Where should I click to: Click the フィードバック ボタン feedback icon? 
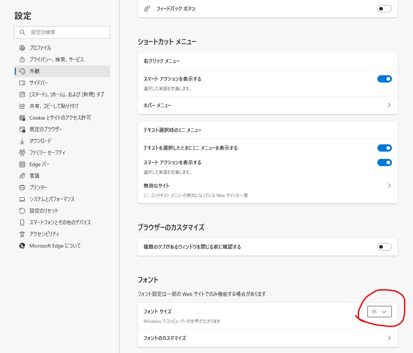pyautogui.click(x=147, y=9)
